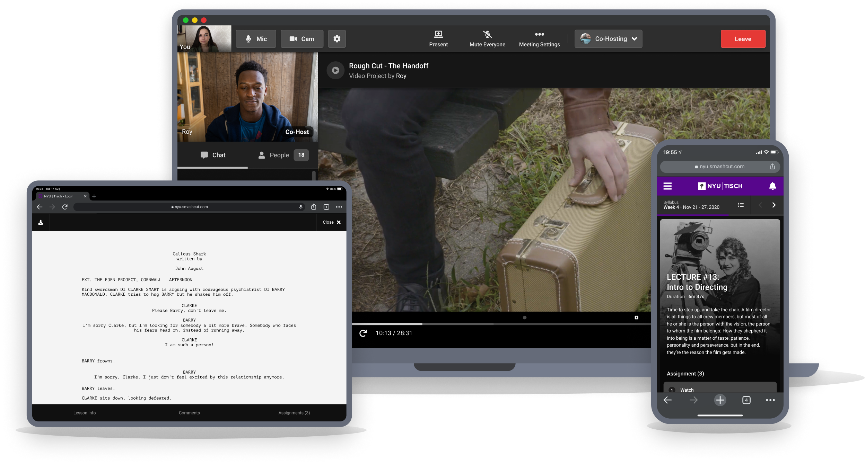Tap the notifications bell icon
This screenshot has height=464, width=865.
point(772,186)
